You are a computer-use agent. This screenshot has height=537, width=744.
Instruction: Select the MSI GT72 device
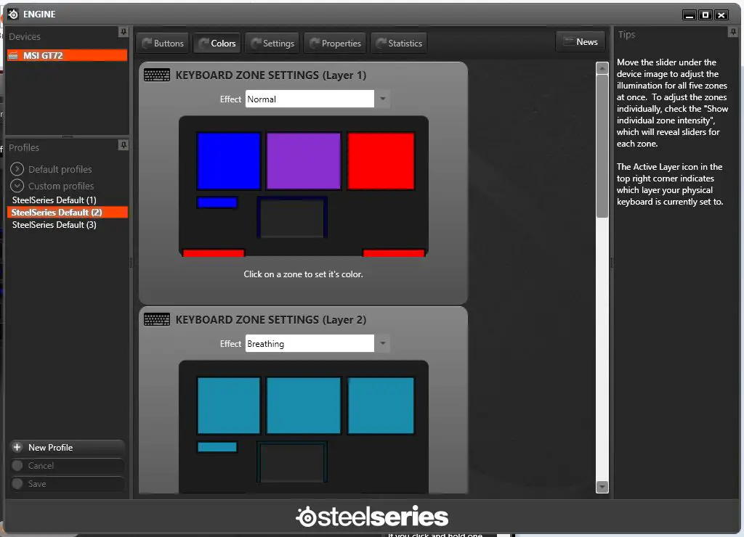[68, 55]
